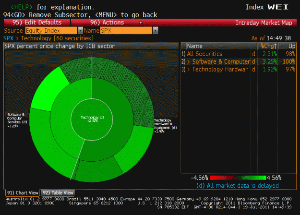Click the 2.51% change value
This screenshot has width=300, height=215.
270,54
